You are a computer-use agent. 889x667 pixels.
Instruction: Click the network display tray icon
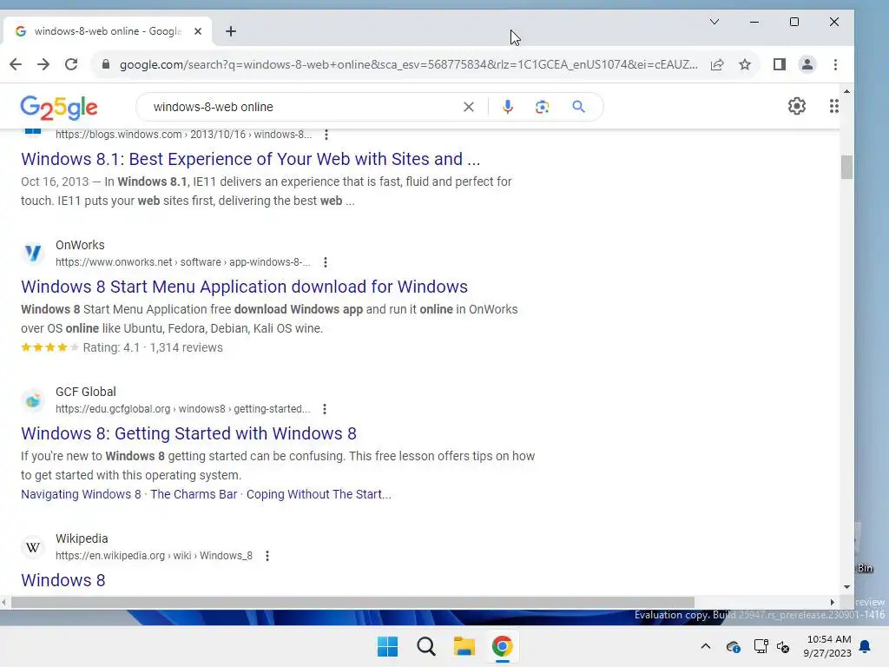(761, 646)
